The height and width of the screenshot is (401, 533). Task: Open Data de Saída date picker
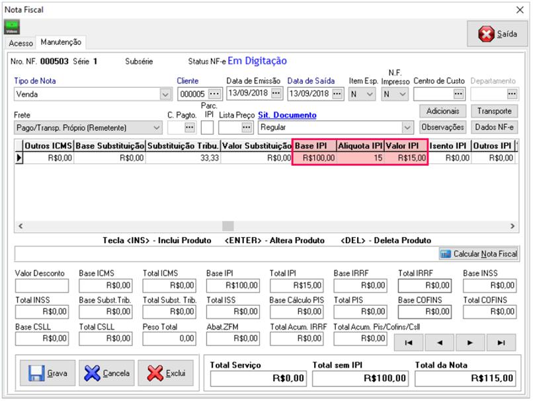(337, 94)
